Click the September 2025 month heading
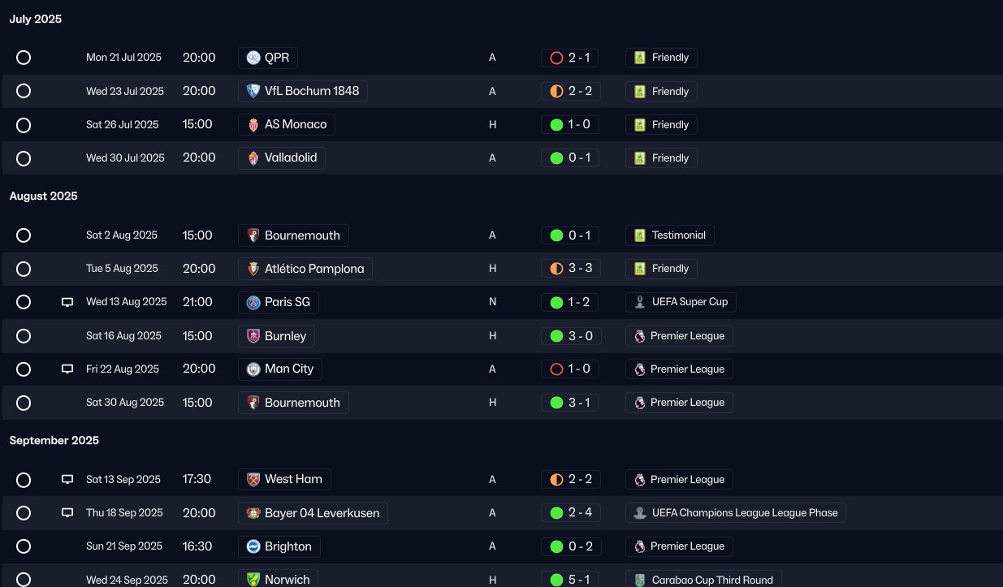Image resolution: width=1003 pixels, height=587 pixels. 54,440
